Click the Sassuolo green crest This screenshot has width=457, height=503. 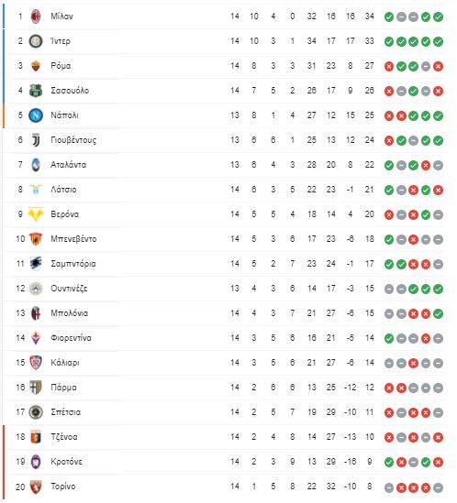pos(36,91)
